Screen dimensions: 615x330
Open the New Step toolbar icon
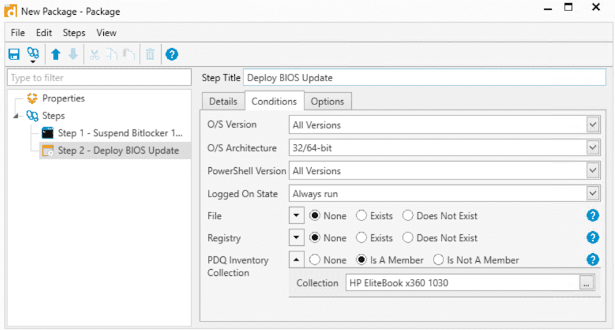[33, 55]
